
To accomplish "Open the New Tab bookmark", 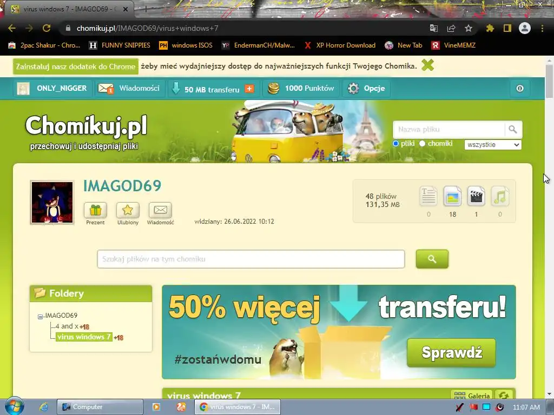I will pyautogui.click(x=404, y=45).
